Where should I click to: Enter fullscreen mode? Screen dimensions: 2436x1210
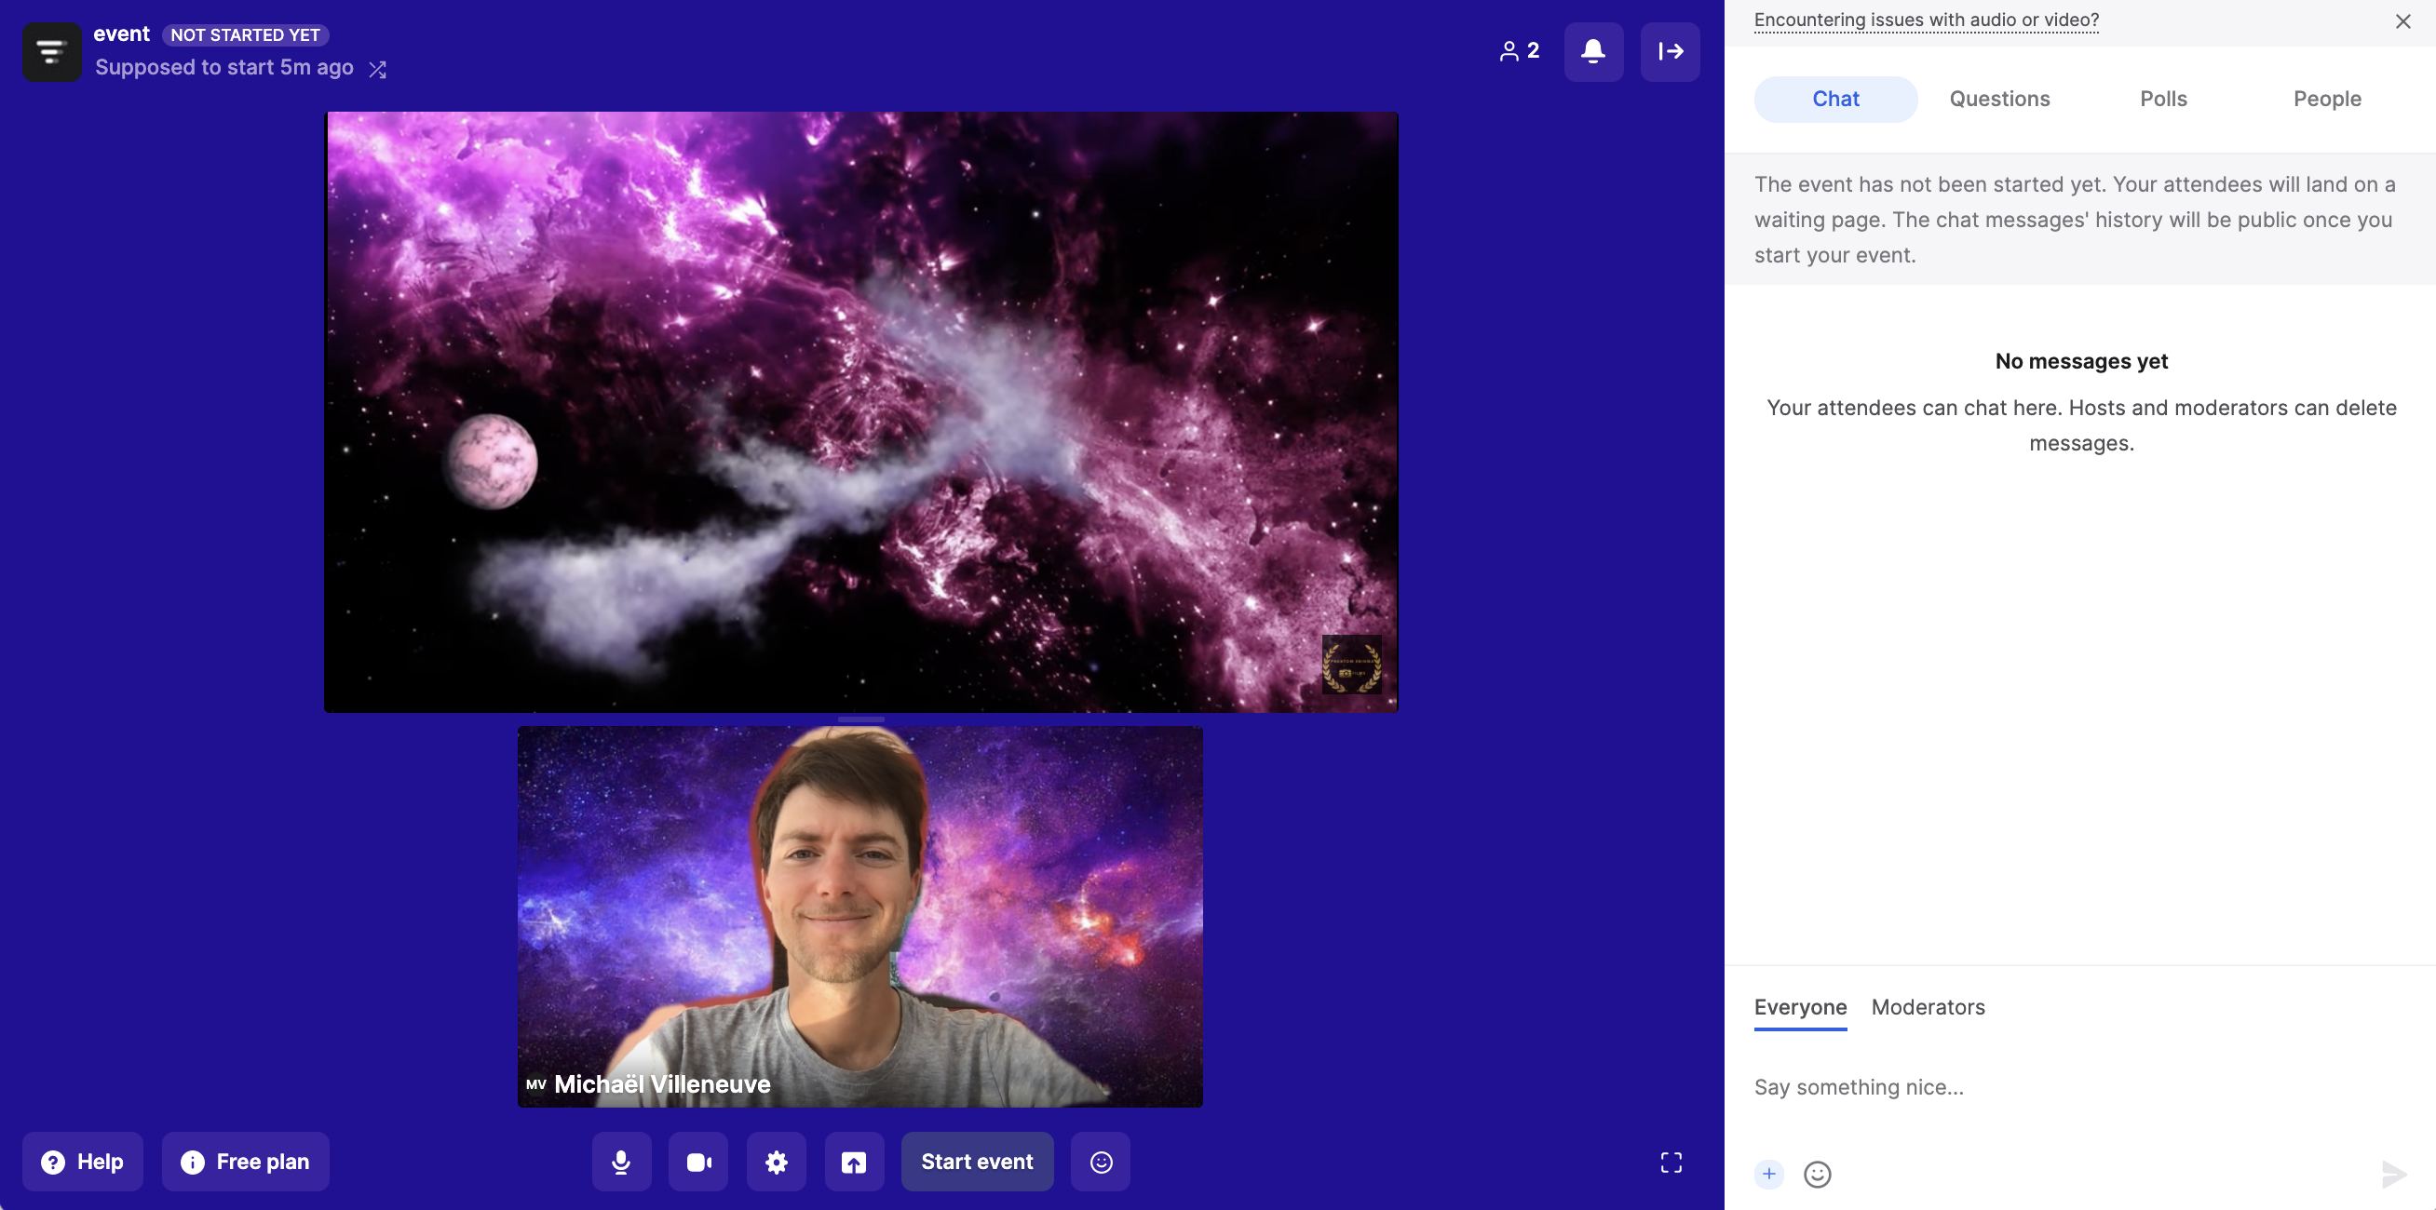[x=1671, y=1162]
